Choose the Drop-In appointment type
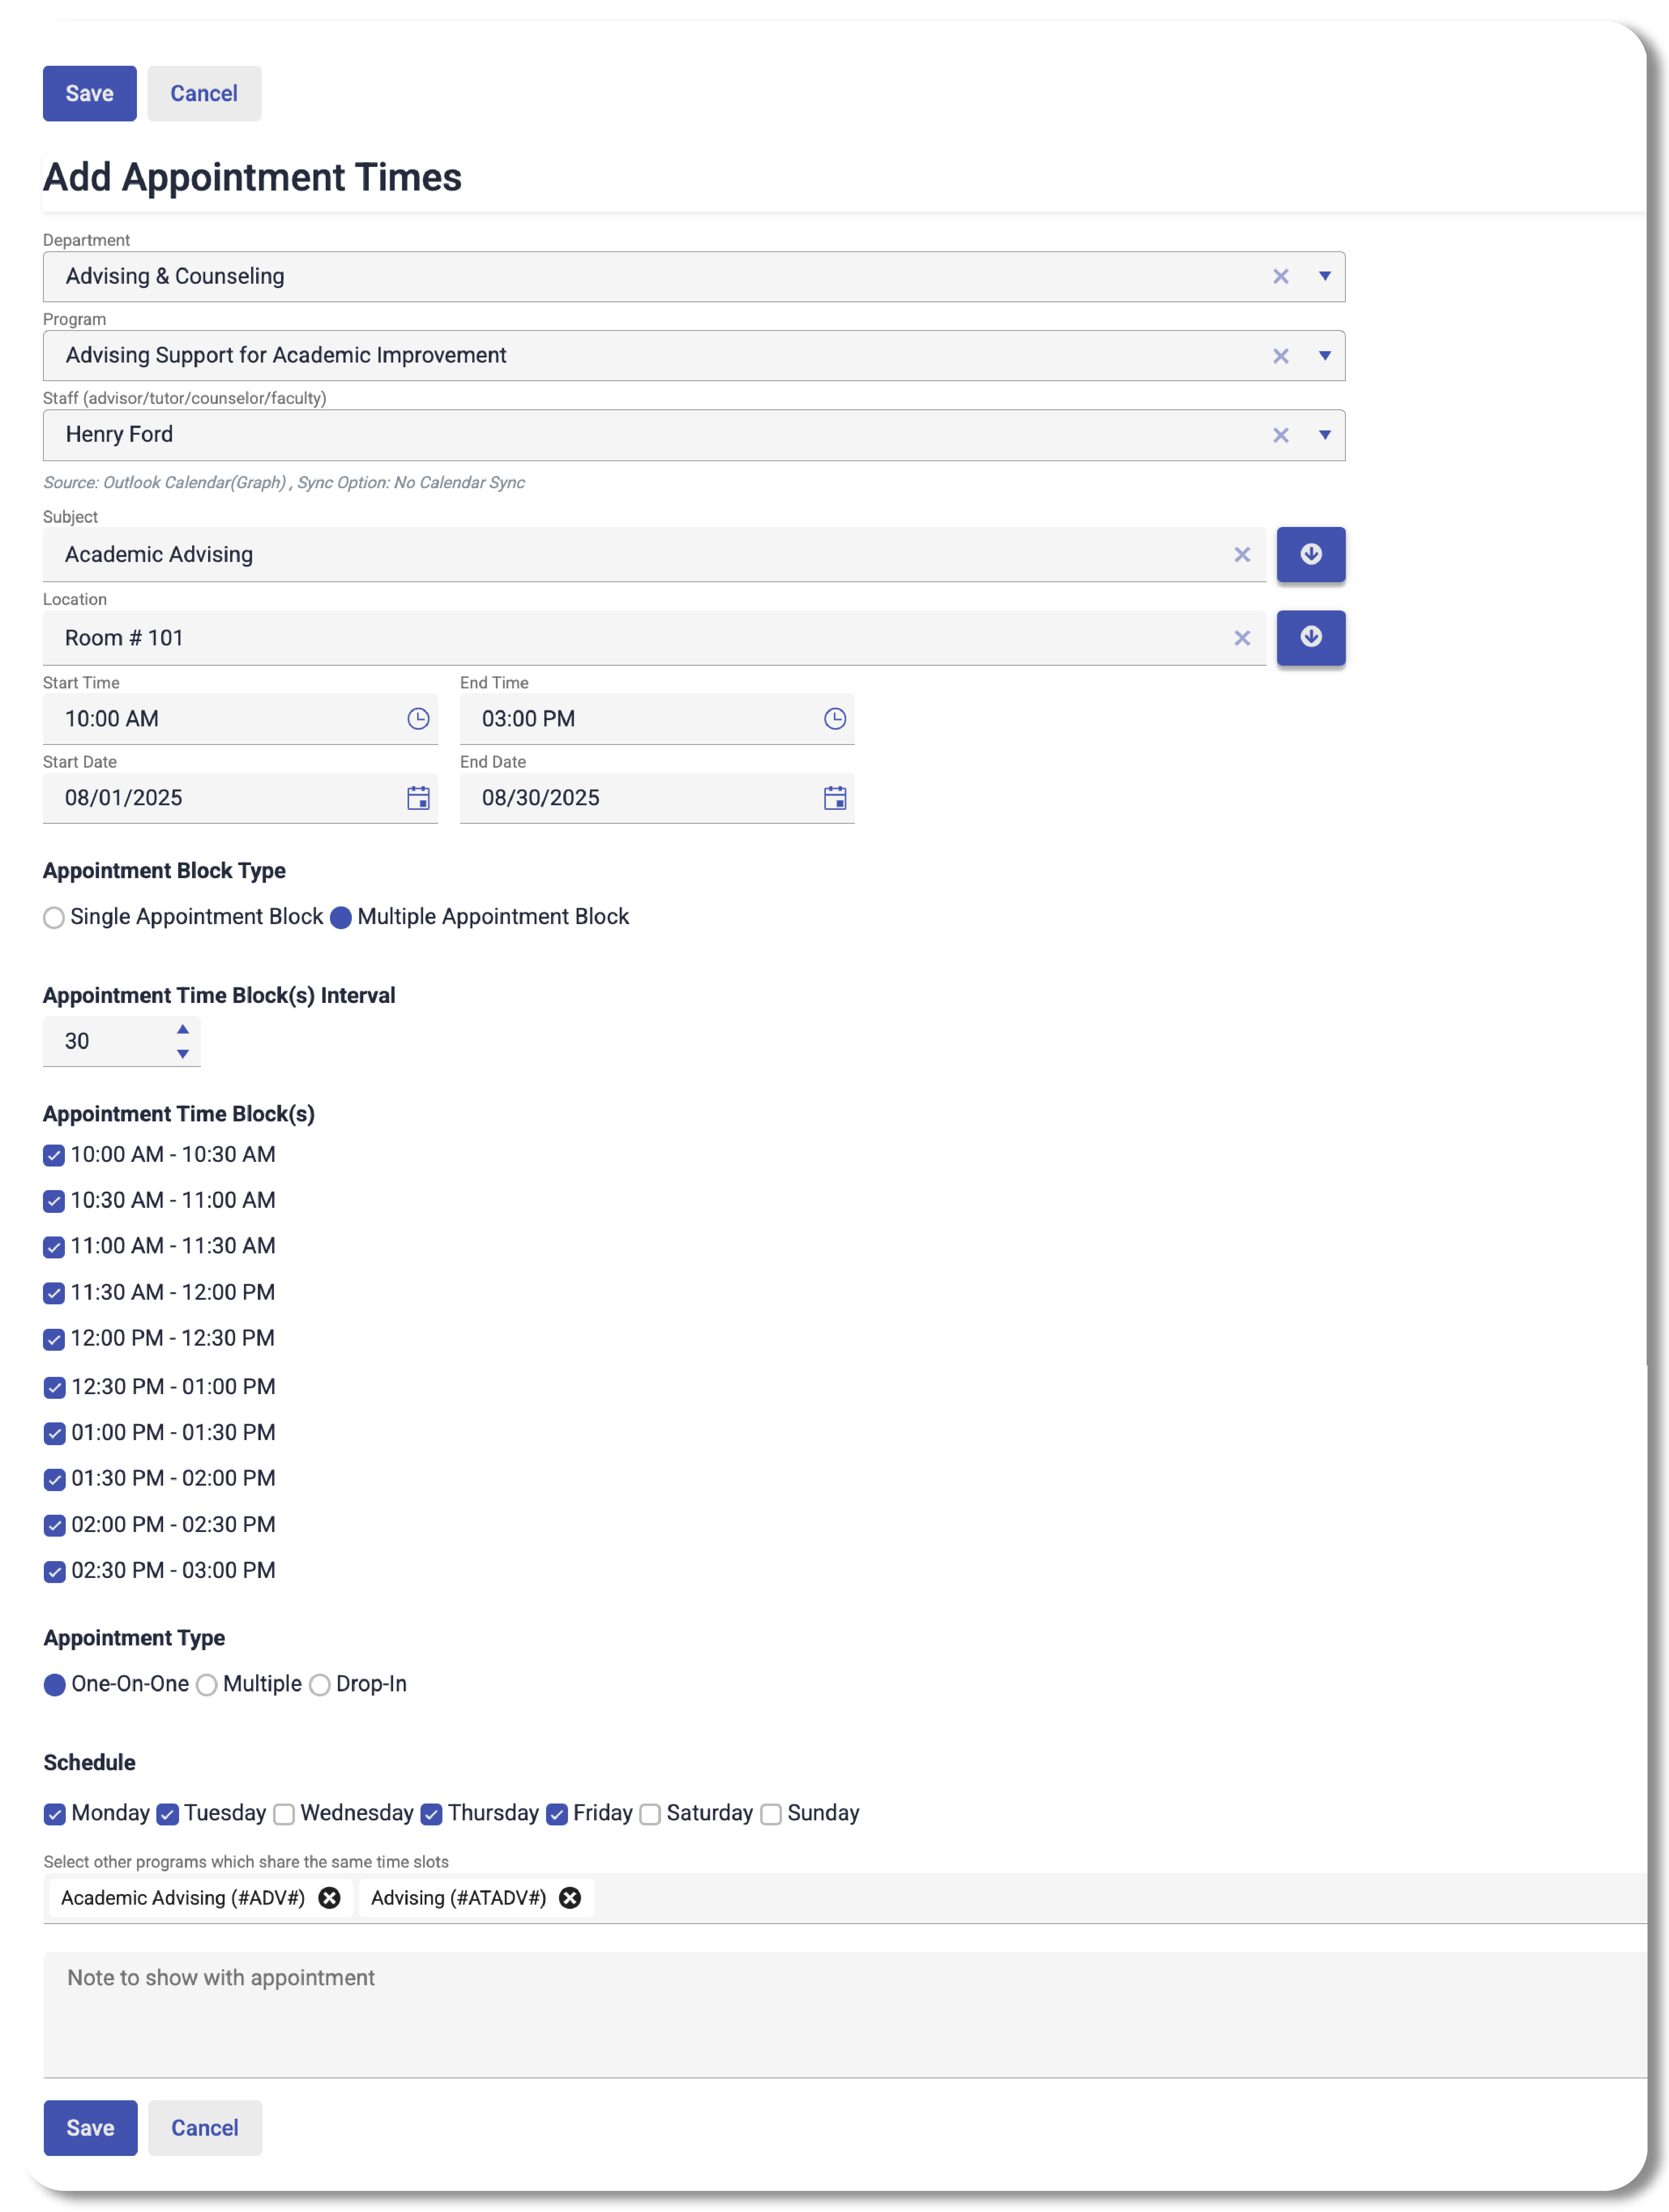Viewport: 1669px width, 2212px height. [x=320, y=1685]
